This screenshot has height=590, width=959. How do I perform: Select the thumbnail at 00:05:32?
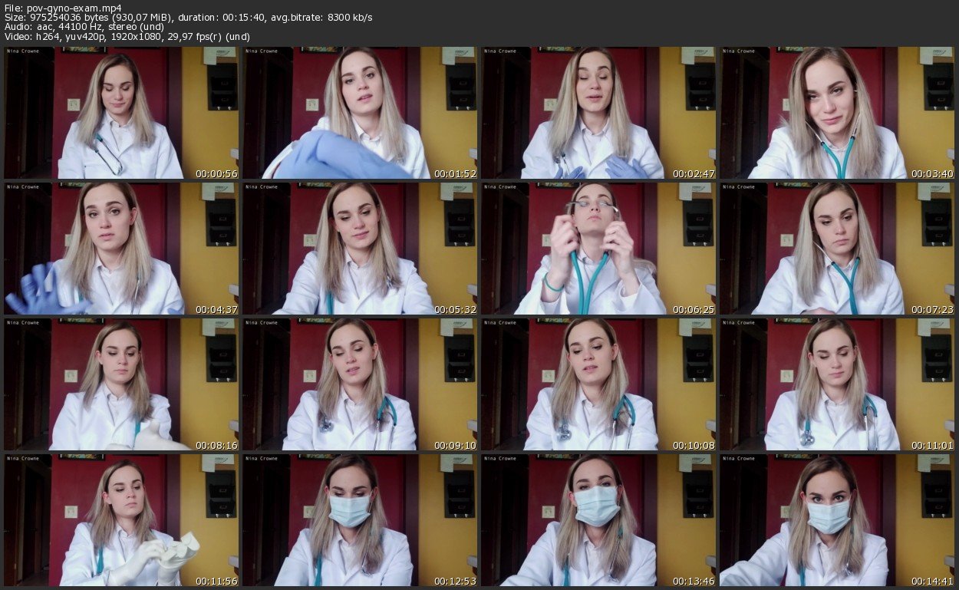(360, 248)
